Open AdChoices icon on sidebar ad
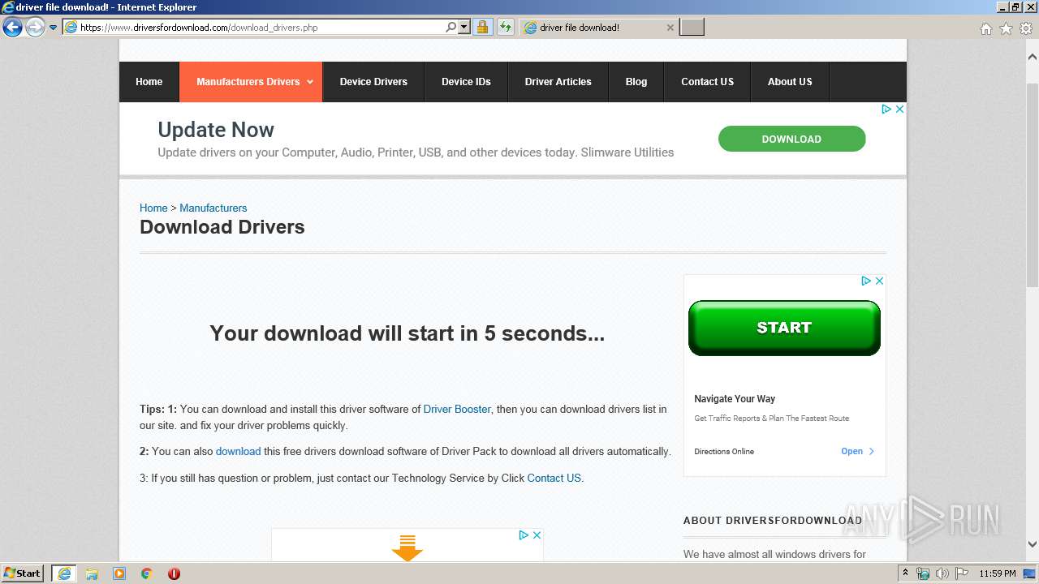This screenshot has height=584, width=1039. 866,281
